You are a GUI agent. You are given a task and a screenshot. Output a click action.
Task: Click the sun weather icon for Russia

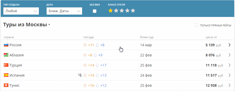85,45
